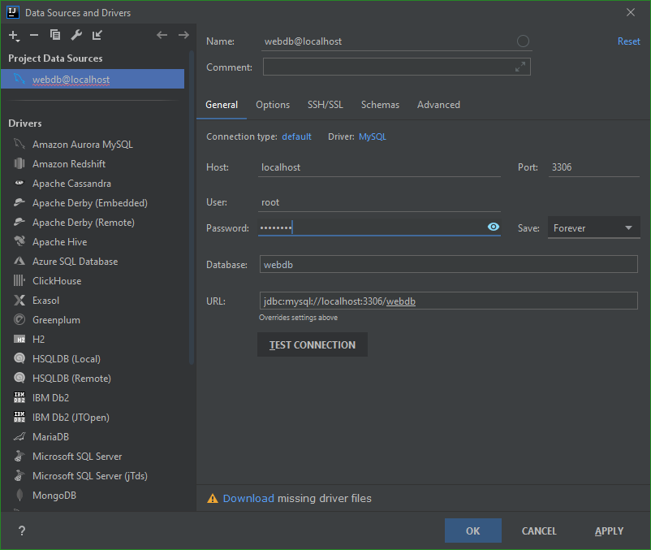
Task: Download the missing driver files
Action: 248,499
